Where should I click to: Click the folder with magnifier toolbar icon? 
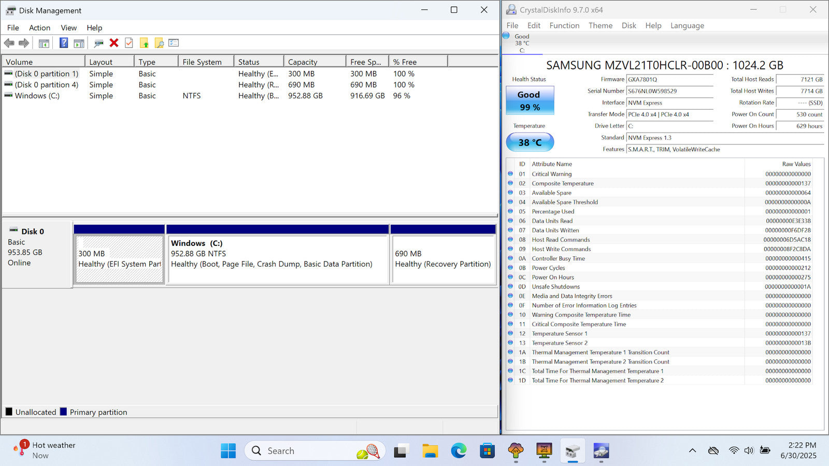(x=159, y=43)
